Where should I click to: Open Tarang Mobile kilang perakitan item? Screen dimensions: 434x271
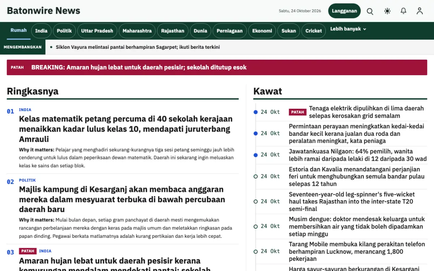click(357, 251)
